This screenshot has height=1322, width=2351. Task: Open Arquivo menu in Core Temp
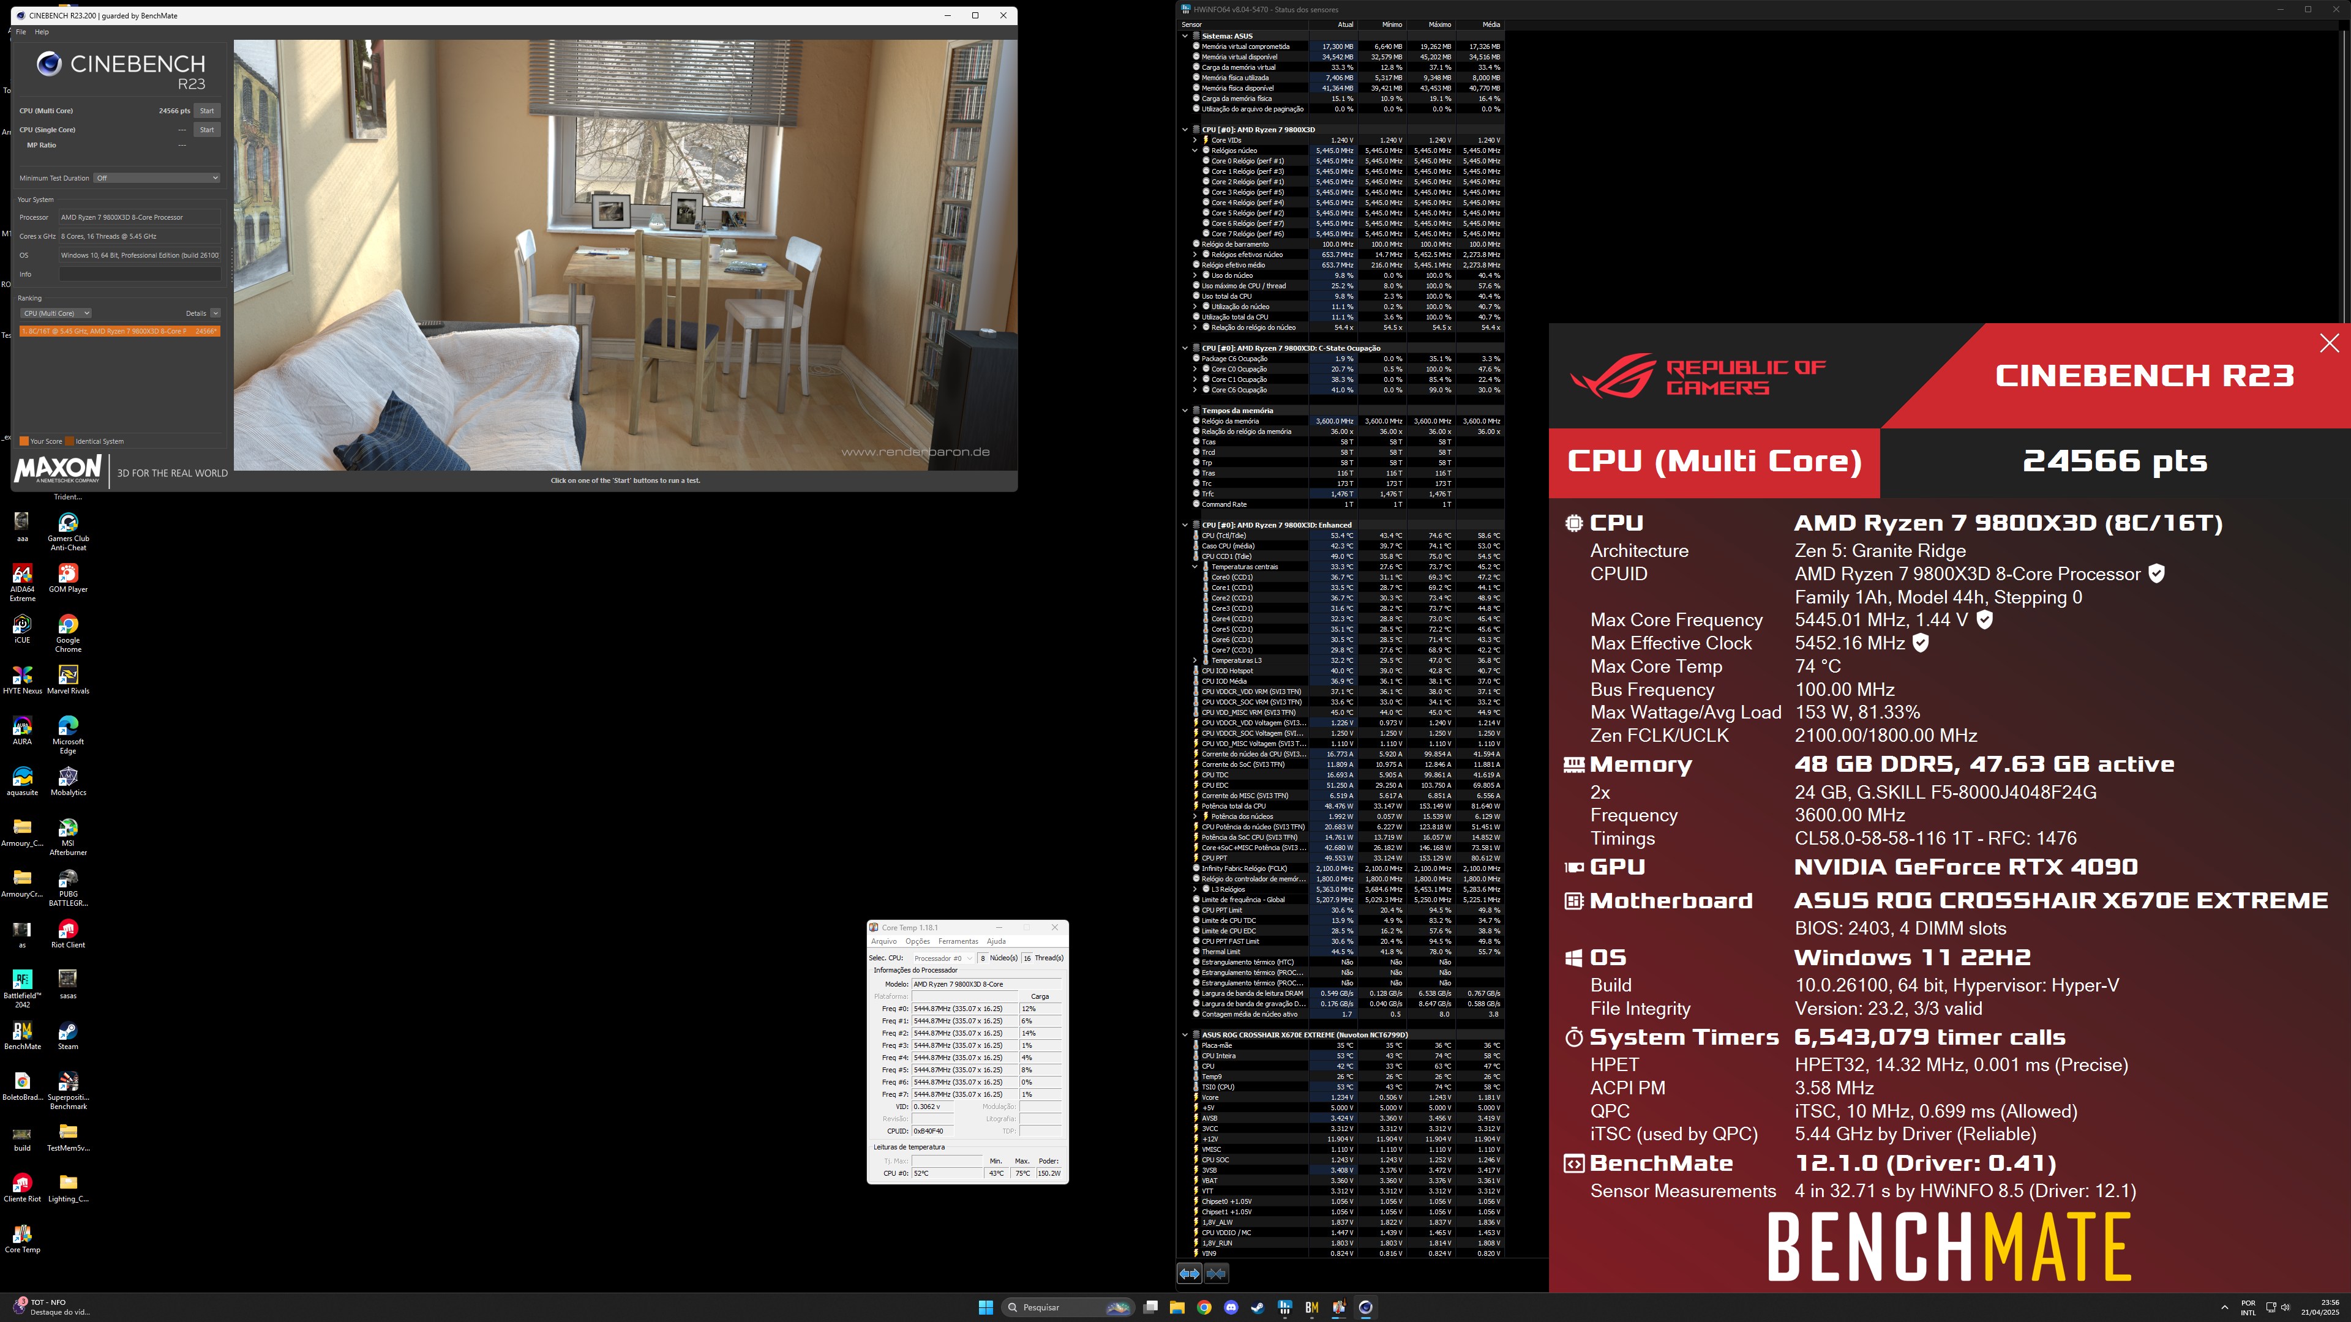click(x=883, y=941)
